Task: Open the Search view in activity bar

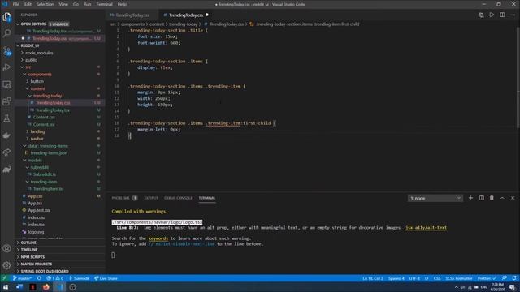Action: tap(6, 33)
